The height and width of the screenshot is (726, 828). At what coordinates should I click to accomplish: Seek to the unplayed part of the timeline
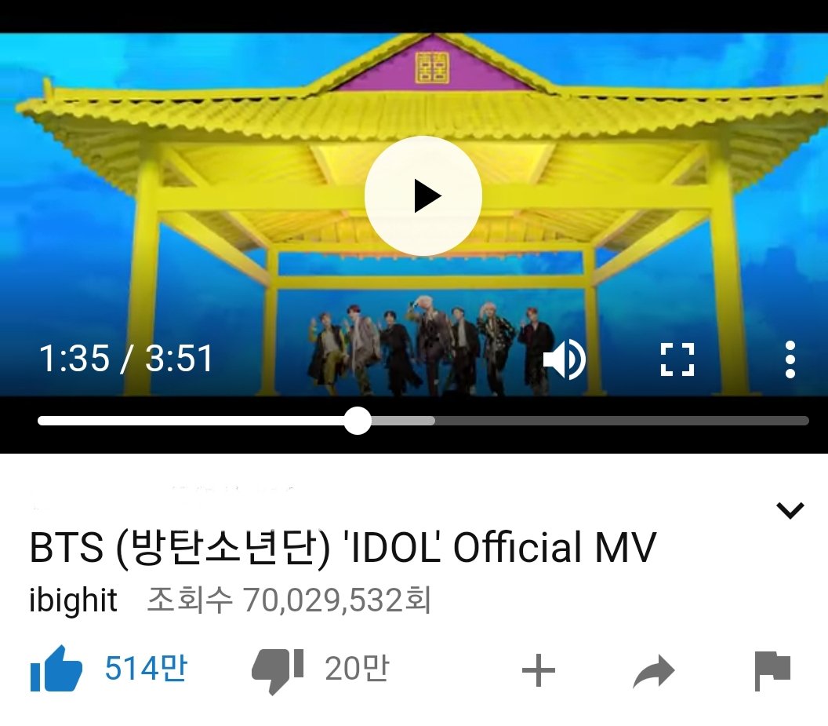coord(622,421)
